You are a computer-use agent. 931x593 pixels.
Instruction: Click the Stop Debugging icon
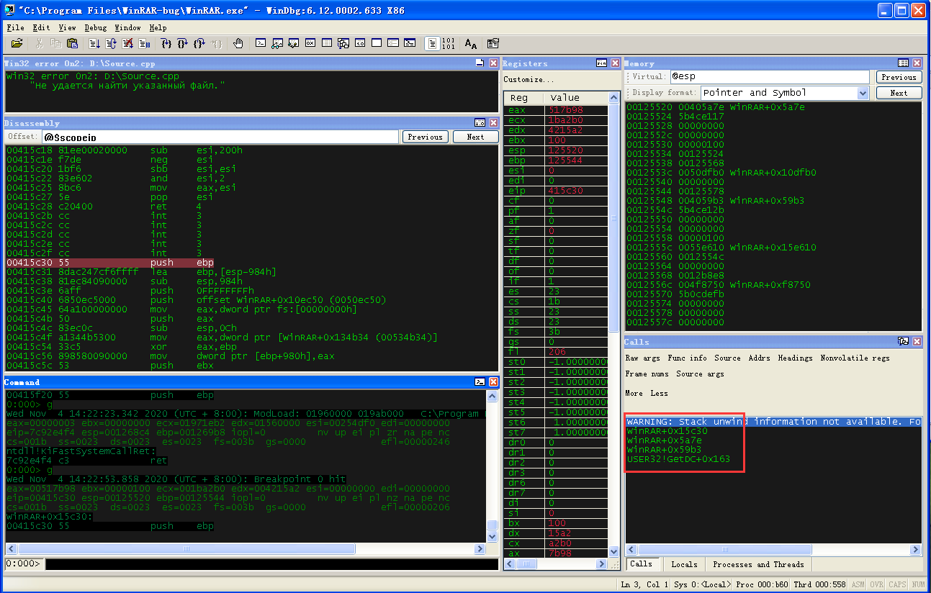pyautogui.click(x=127, y=44)
